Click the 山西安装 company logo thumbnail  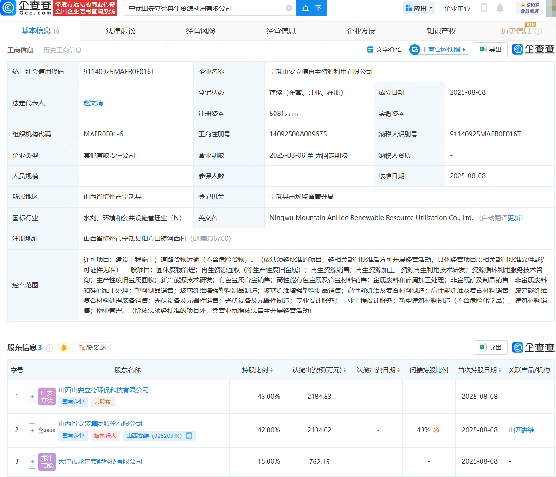pyautogui.click(x=47, y=430)
